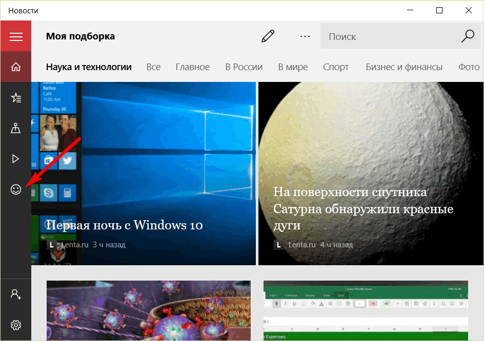Select the Спорт tab
Screen dimensions: 484x341
[336, 67]
